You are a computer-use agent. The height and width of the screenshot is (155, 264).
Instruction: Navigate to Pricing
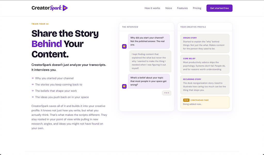tap(197, 8)
